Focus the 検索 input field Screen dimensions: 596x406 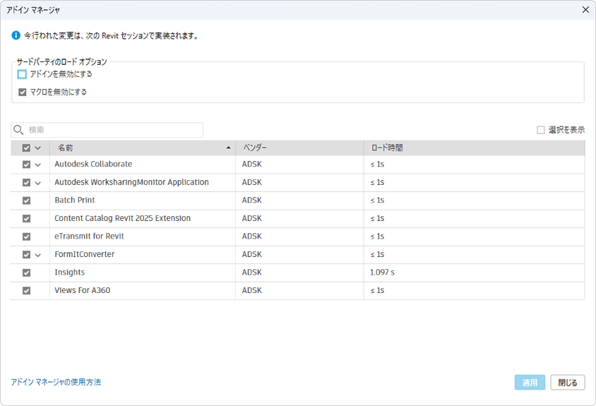[107, 130]
